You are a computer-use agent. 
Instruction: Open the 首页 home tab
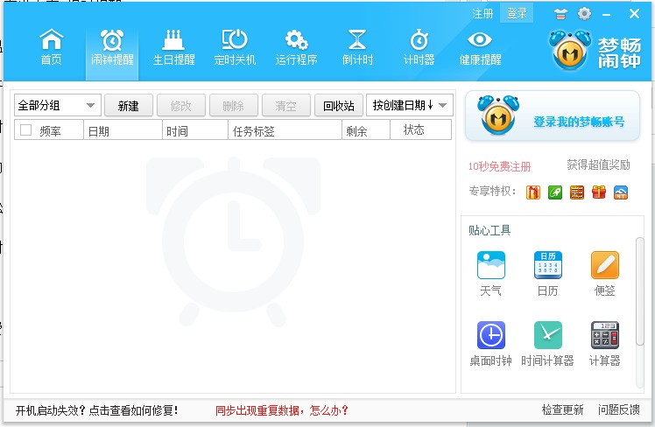(51, 48)
